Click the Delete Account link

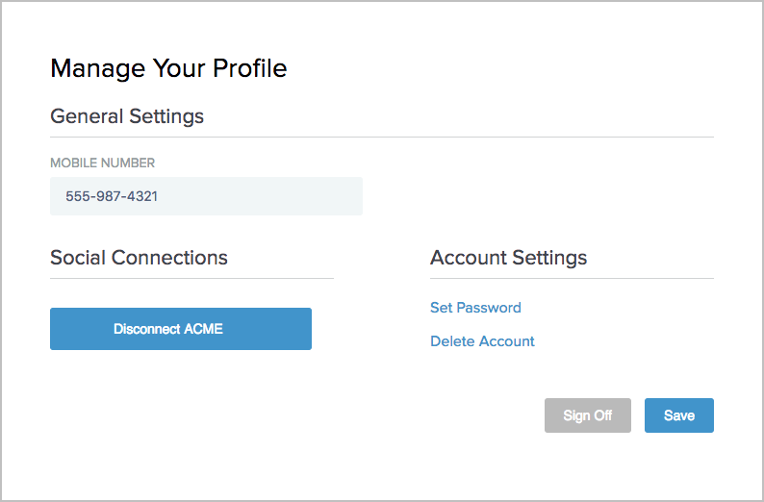click(482, 341)
